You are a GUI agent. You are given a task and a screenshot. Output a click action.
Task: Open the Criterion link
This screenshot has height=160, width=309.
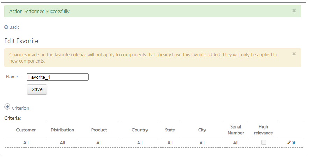pyautogui.click(x=20, y=108)
